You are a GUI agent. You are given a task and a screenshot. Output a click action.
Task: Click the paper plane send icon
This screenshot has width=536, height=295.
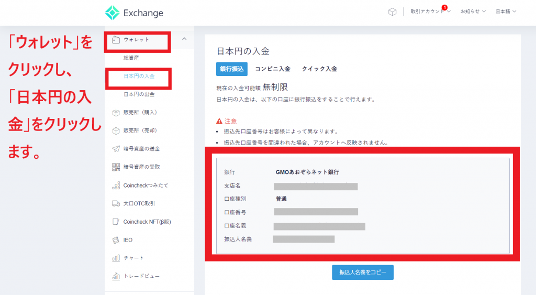pos(116,148)
